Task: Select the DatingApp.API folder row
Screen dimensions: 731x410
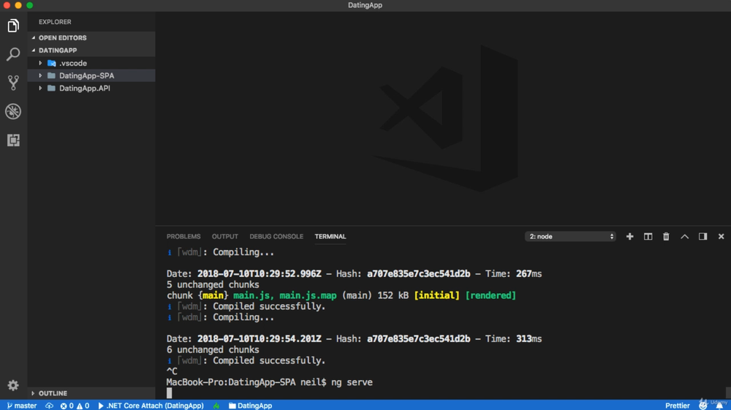Action: [x=91, y=88]
